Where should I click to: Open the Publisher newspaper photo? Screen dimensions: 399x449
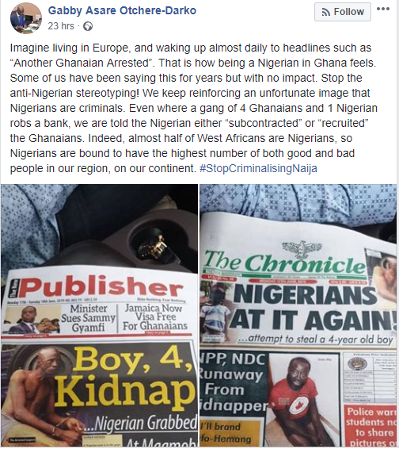click(99, 315)
